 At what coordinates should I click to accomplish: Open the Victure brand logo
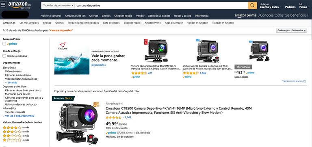pyautogui.click(x=63, y=46)
